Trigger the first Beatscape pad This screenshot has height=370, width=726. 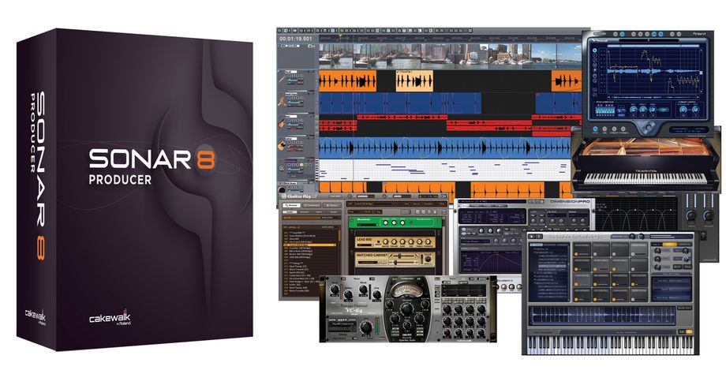click(582, 249)
